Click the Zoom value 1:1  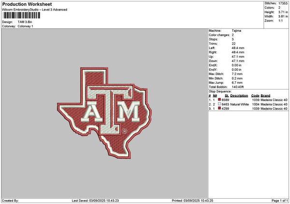280,21
